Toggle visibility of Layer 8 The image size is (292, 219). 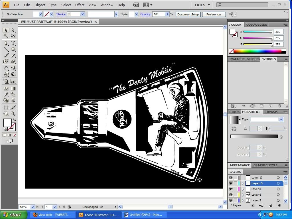(231, 189)
